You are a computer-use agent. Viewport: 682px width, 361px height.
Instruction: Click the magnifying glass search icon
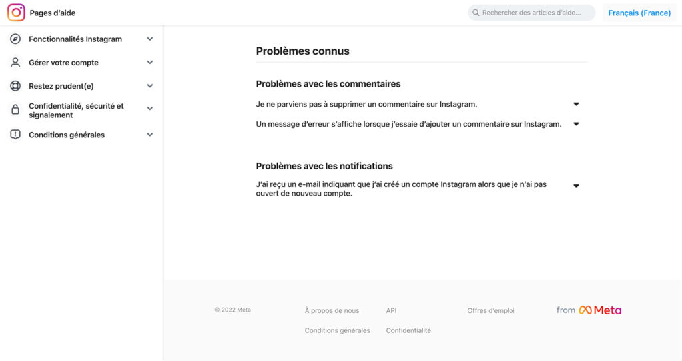[x=476, y=13]
